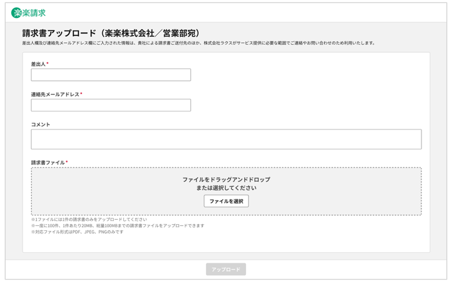The image size is (452, 282).
Task: Click the アップロード button at the bottom
Action: pos(226,270)
